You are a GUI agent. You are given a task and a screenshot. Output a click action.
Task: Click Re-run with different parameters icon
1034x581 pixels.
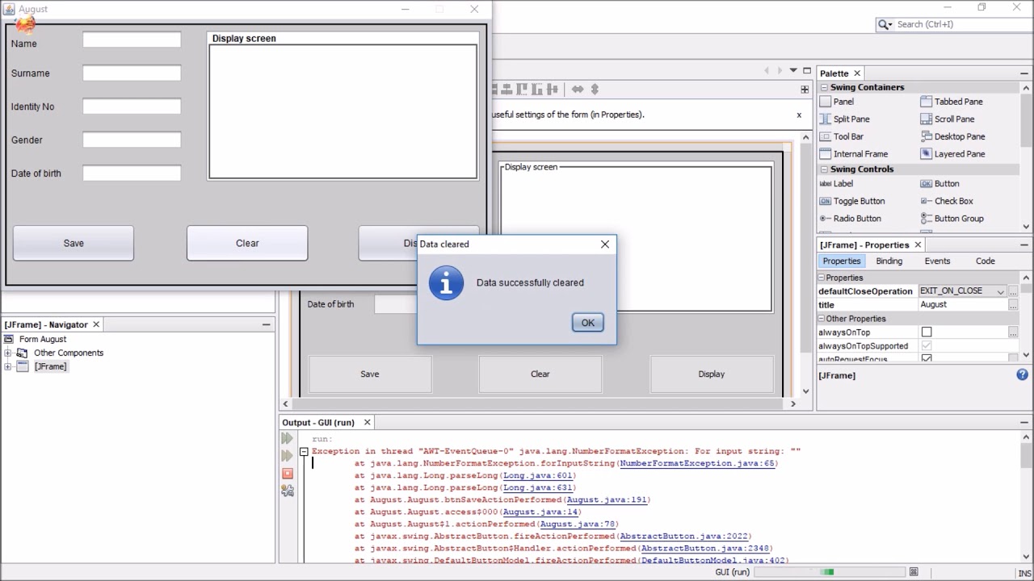tap(287, 456)
